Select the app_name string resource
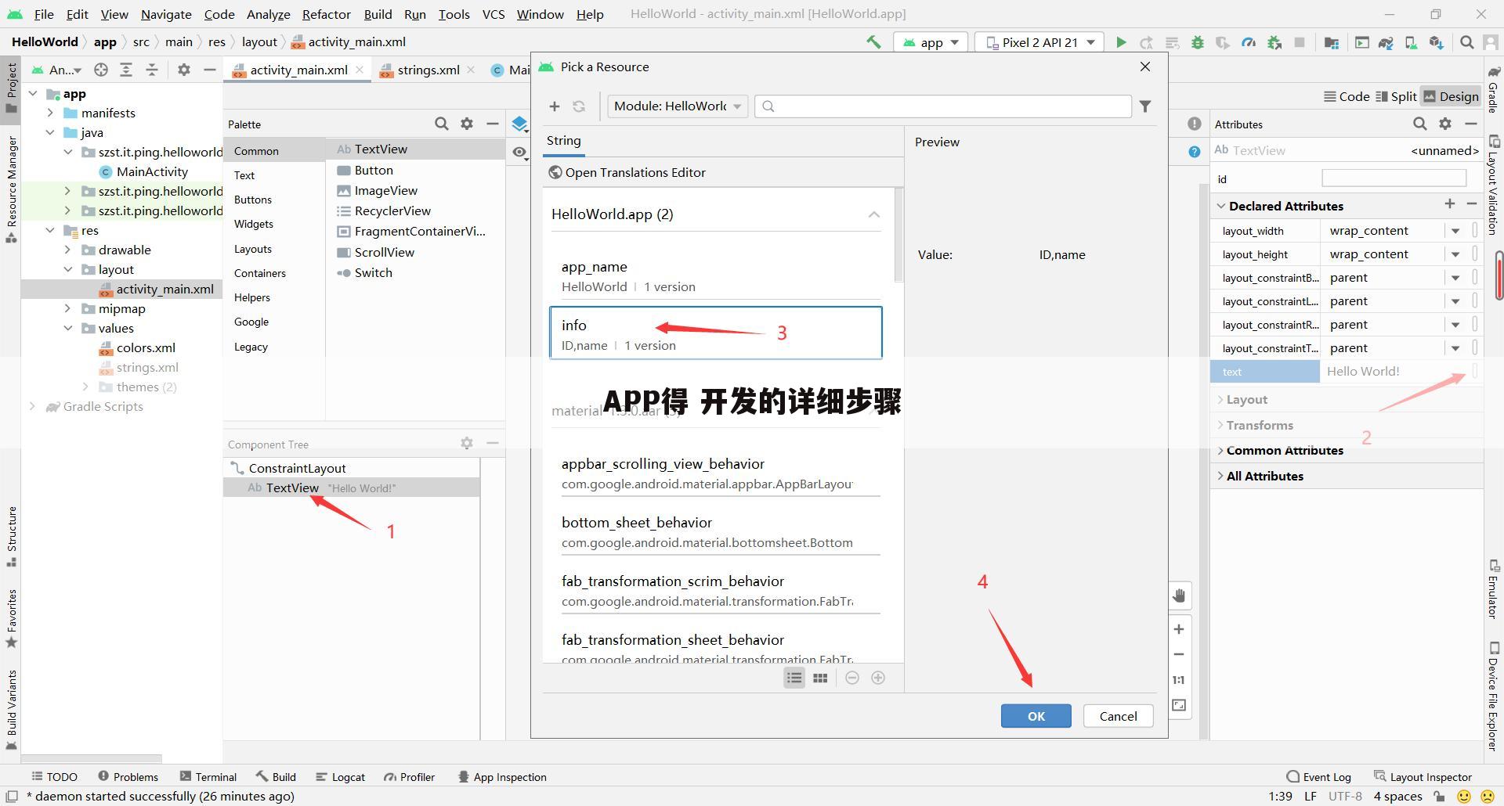Screen dimensions: 1504x806 (x=716, y=275)
